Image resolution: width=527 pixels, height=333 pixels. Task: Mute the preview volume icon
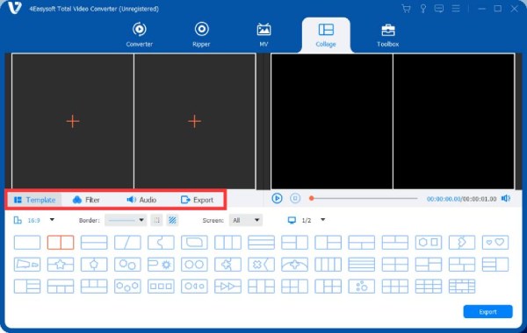[x=506, y=199]
